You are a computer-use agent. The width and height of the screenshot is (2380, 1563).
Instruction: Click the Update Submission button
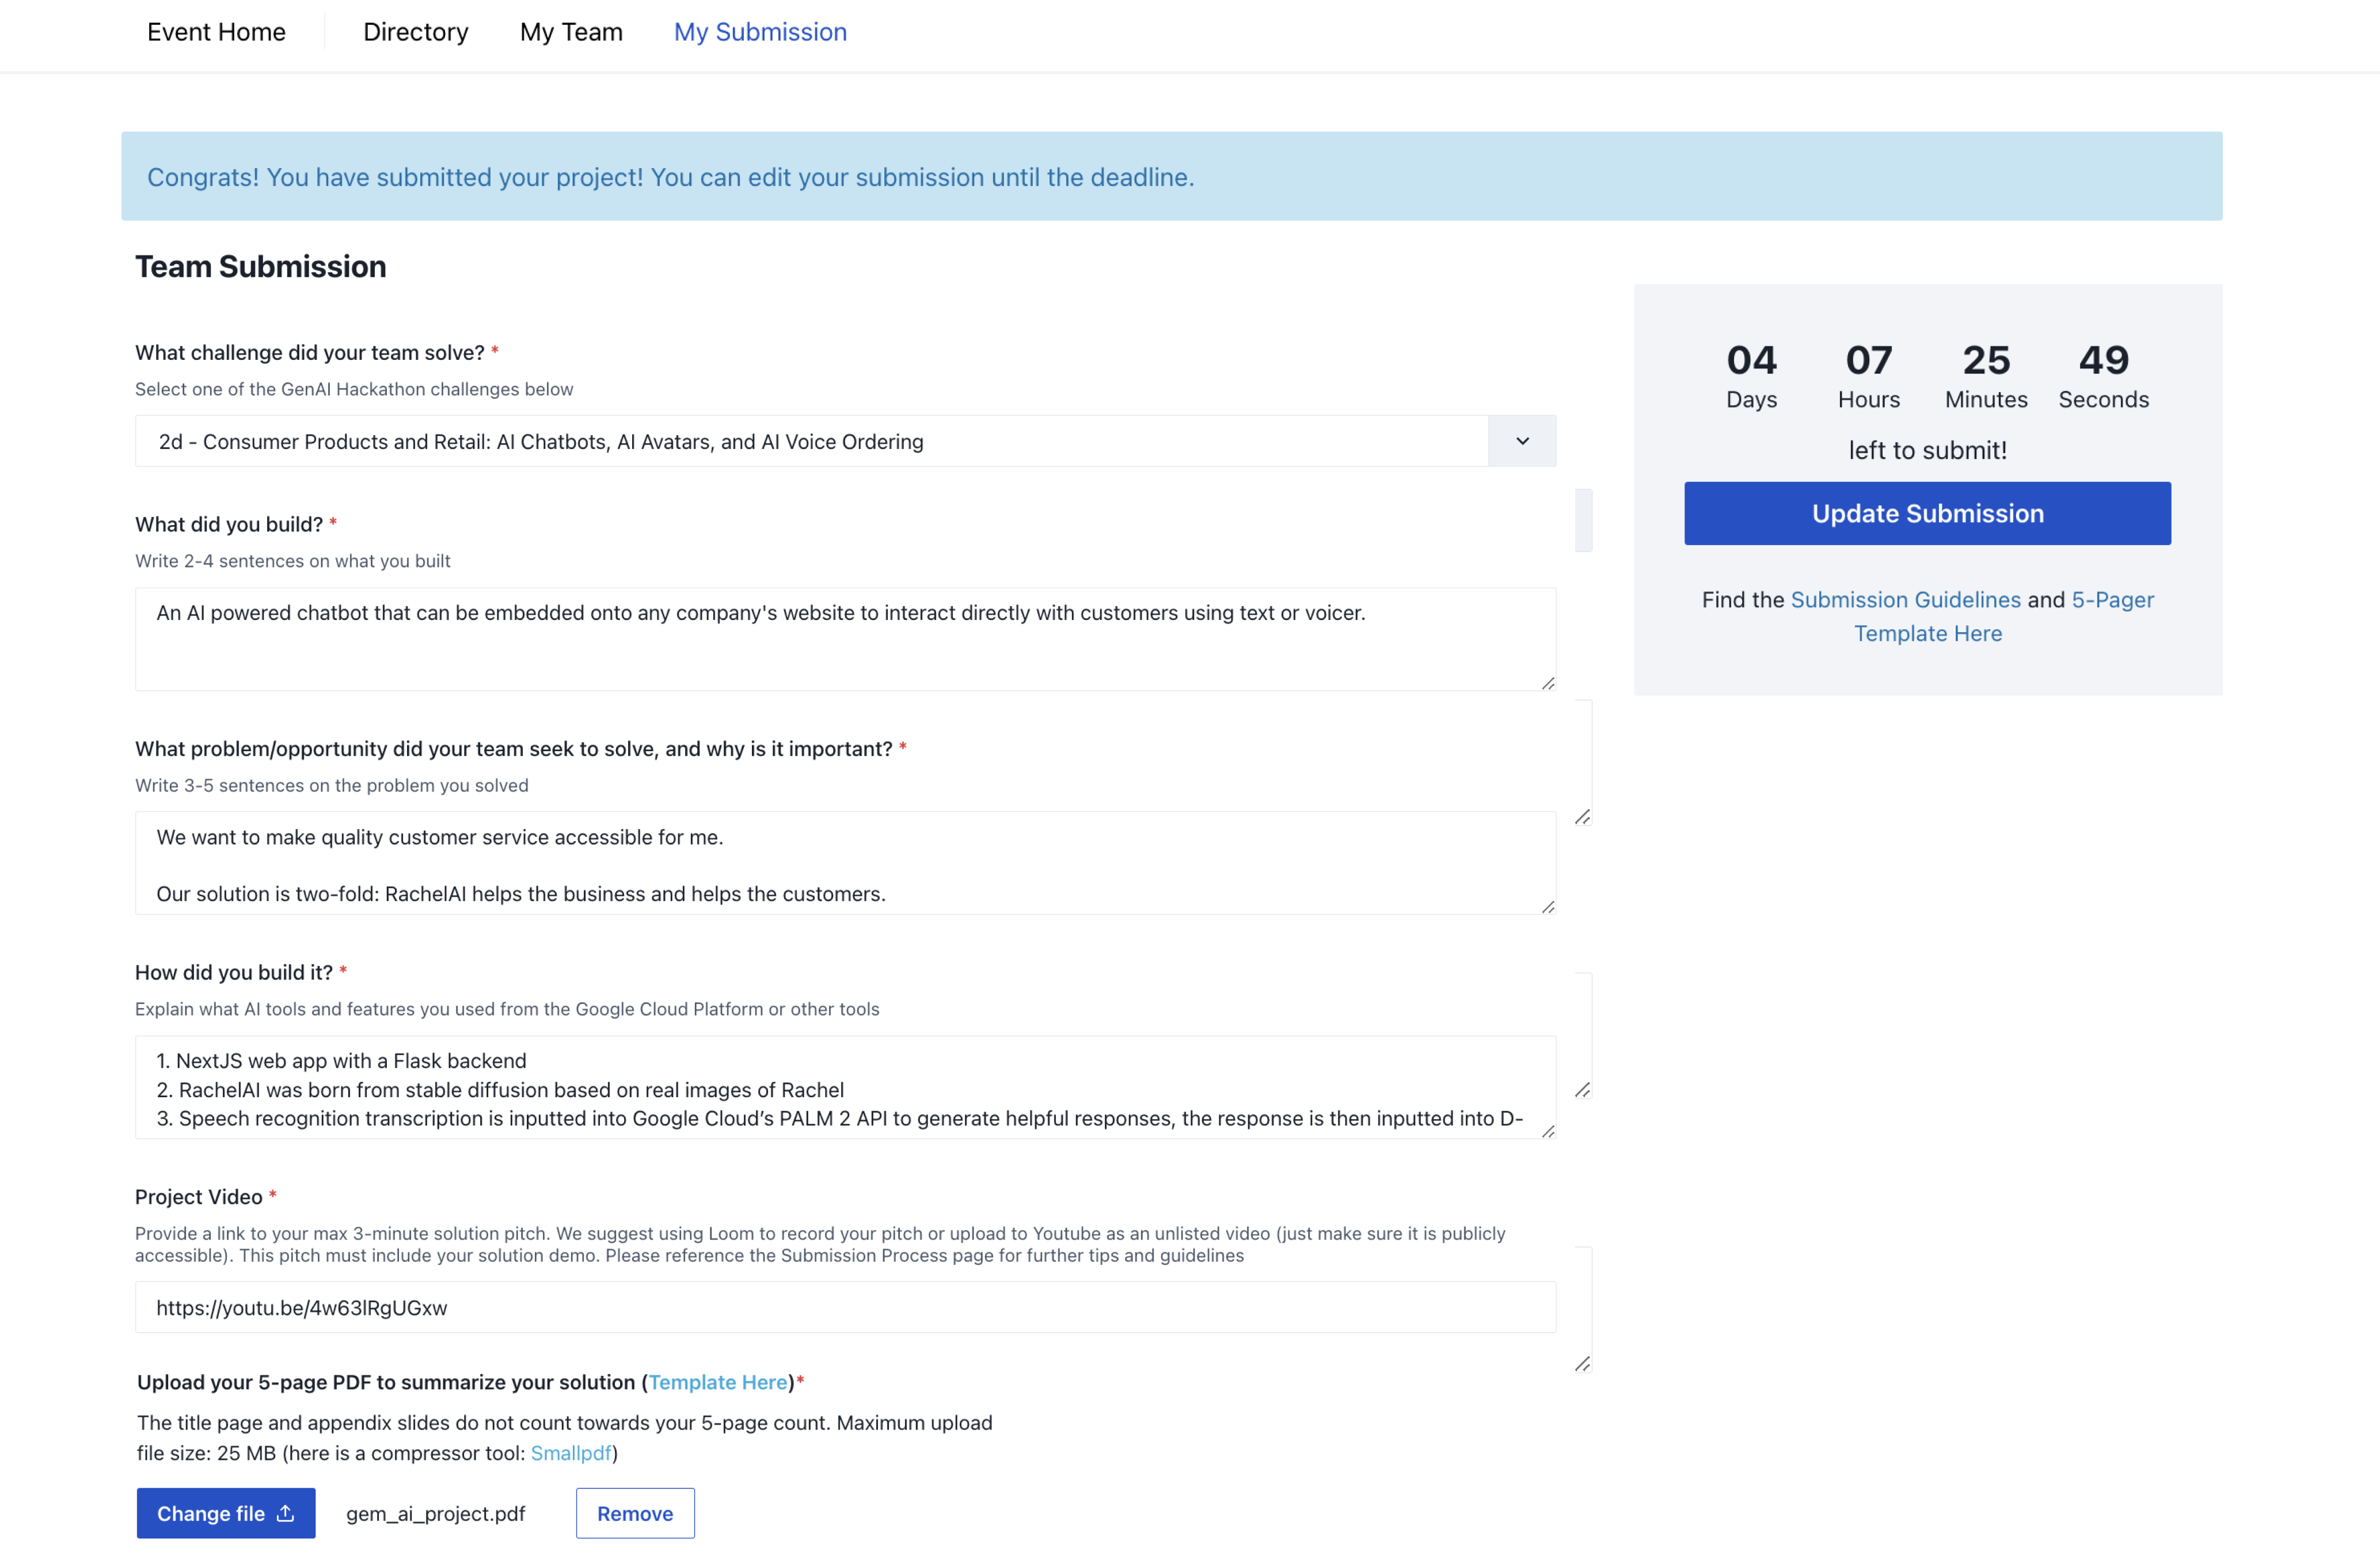click(x=1926, y=513)
